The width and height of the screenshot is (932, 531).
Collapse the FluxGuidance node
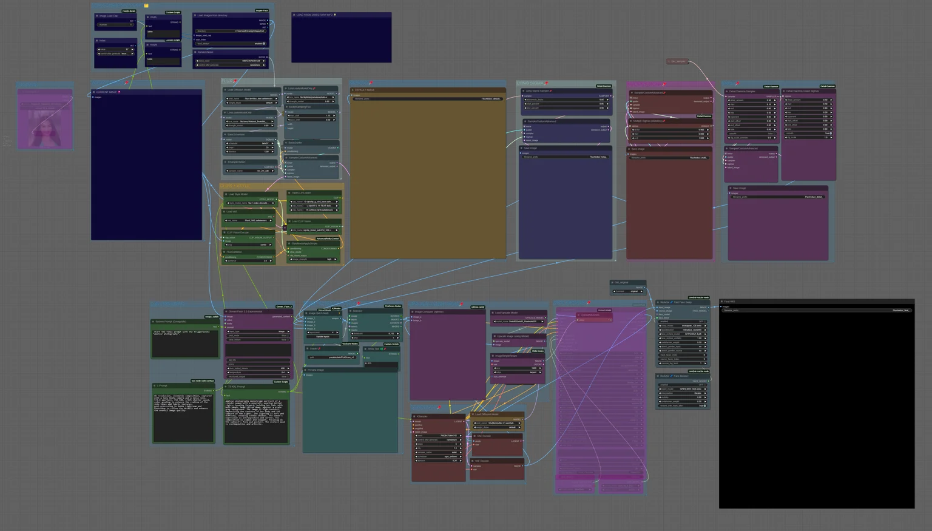coord(225,252)
